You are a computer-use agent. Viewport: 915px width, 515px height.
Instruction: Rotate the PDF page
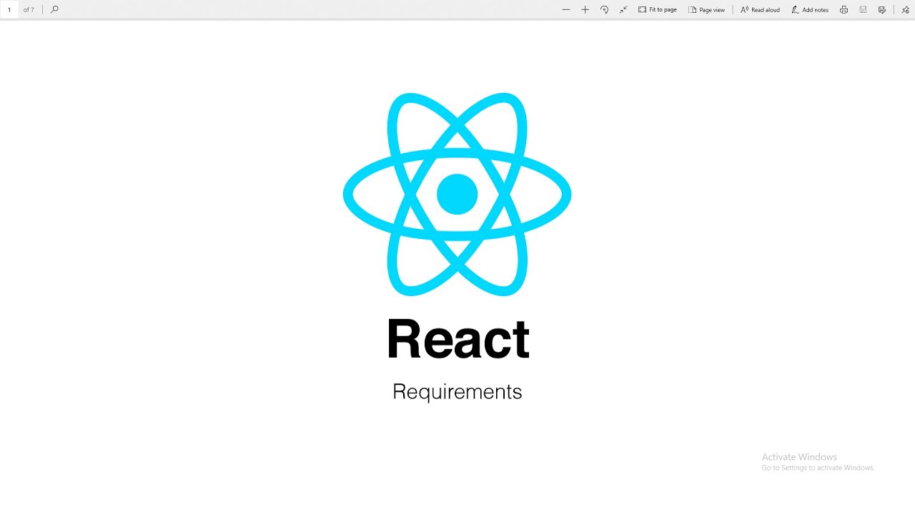[x=604, y=9]
